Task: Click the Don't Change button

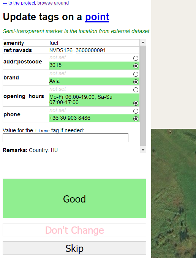Action: (x=74, y=230)
